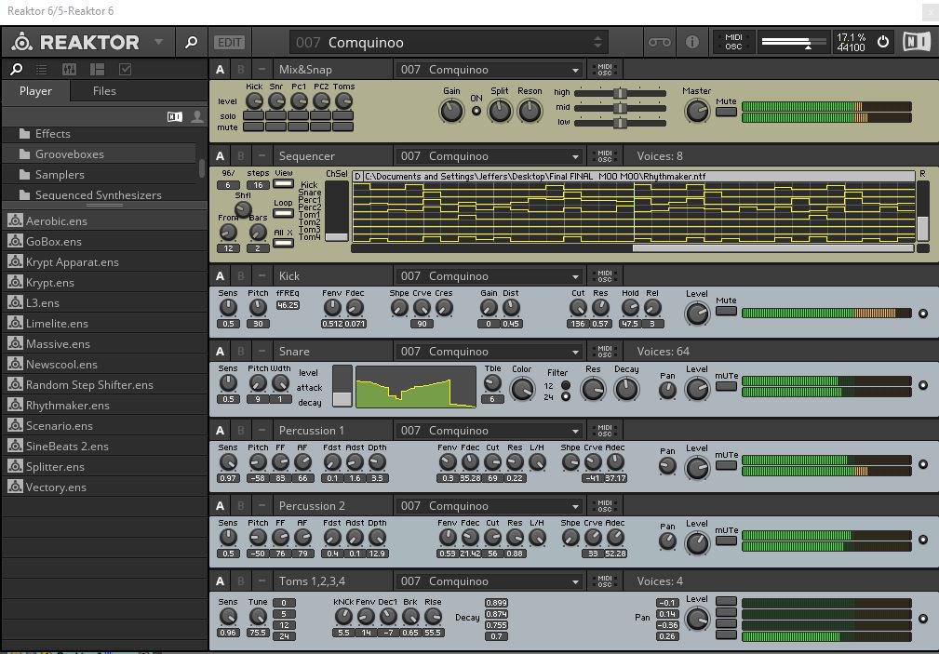Open the Sequencer snapshot dropdown
Viewport: 939px width, 654px height.
click(x=489, y=156)
